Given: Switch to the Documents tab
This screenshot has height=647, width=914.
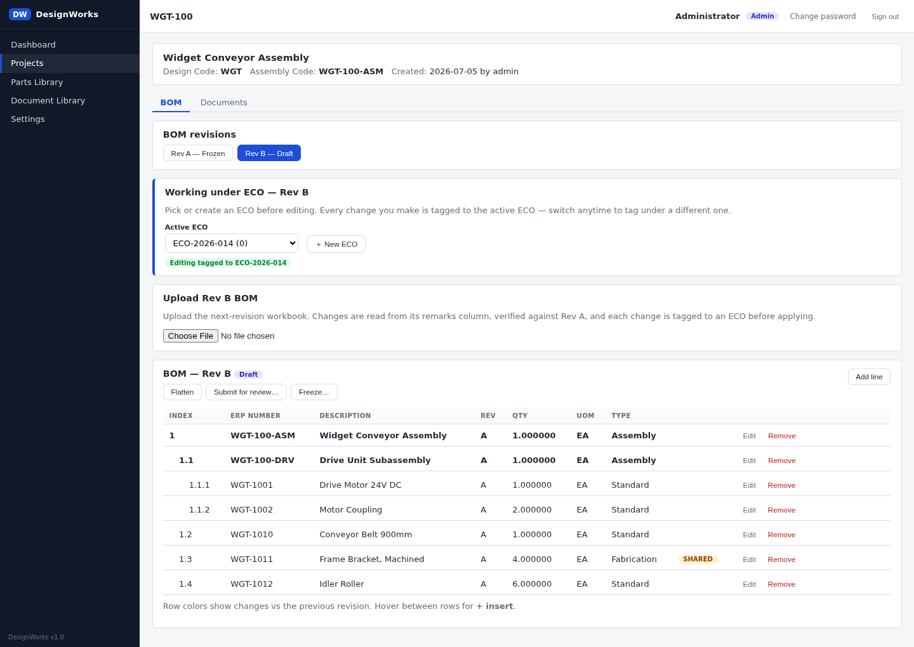Looking at the screenshot, I should (223, 103).
